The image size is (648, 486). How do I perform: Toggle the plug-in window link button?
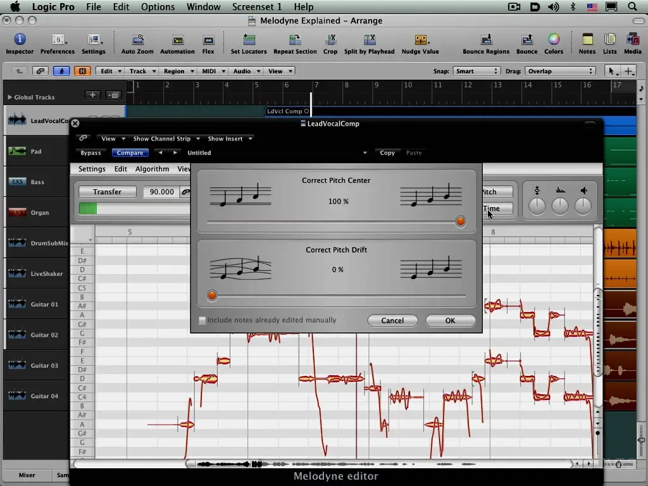pos(83,138)
